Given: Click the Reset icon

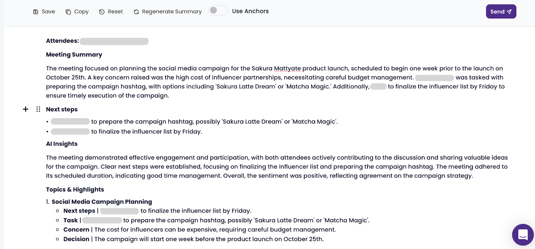Looking at the screenshot, I should pyautogui.click(x=102, y=12).
